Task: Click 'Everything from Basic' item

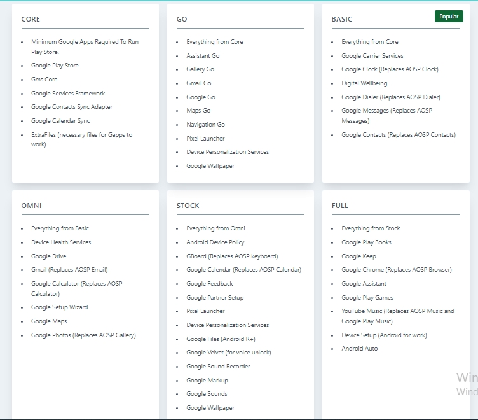Action: (60, 228)
